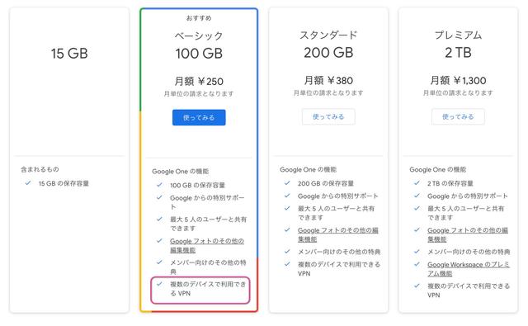Click checkmark next to highlighted VPN feature in ベーシック
The height and width of the screenshot is (326, 528).
point(159,284)
